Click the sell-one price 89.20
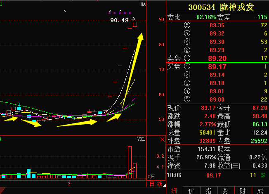Screen dimensions: 269x194 click(217, 59)
